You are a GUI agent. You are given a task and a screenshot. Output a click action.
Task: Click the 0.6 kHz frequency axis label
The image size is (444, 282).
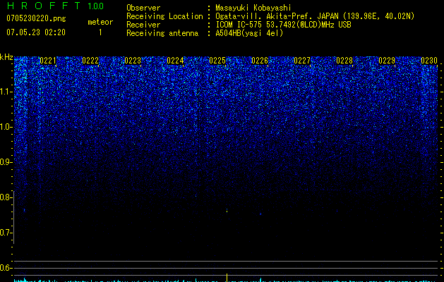6,268
